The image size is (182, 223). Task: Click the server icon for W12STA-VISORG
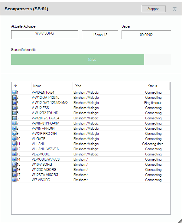click(14, 175)
